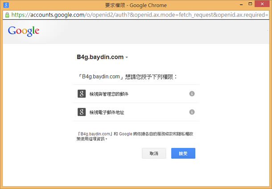
Task: Click the Google favicon in the title bar
Action: (x=6, y=5)
